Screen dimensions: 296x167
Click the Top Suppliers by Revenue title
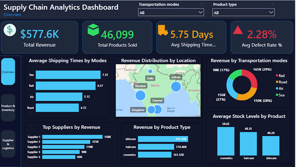(x=71, y=127)
